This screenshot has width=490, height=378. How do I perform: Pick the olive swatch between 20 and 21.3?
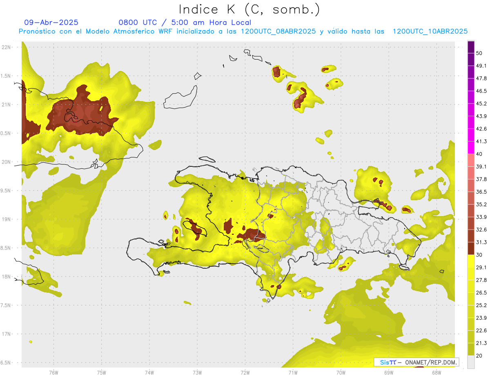(x=471, y=349)
